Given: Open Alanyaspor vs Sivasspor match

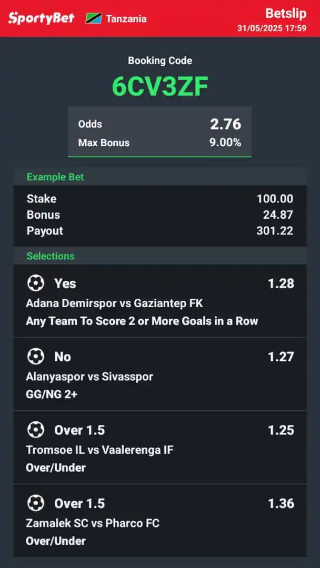Looking at the screenshot, I should 89,377.
